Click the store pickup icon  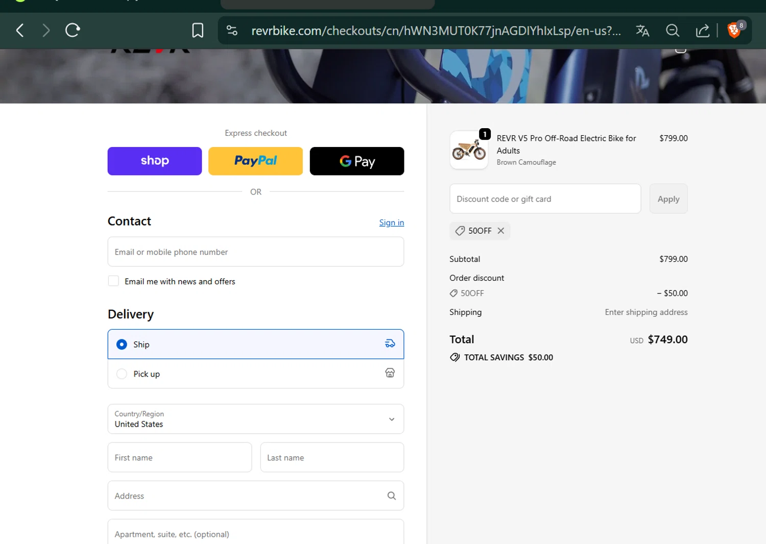(x=390, y=373)
